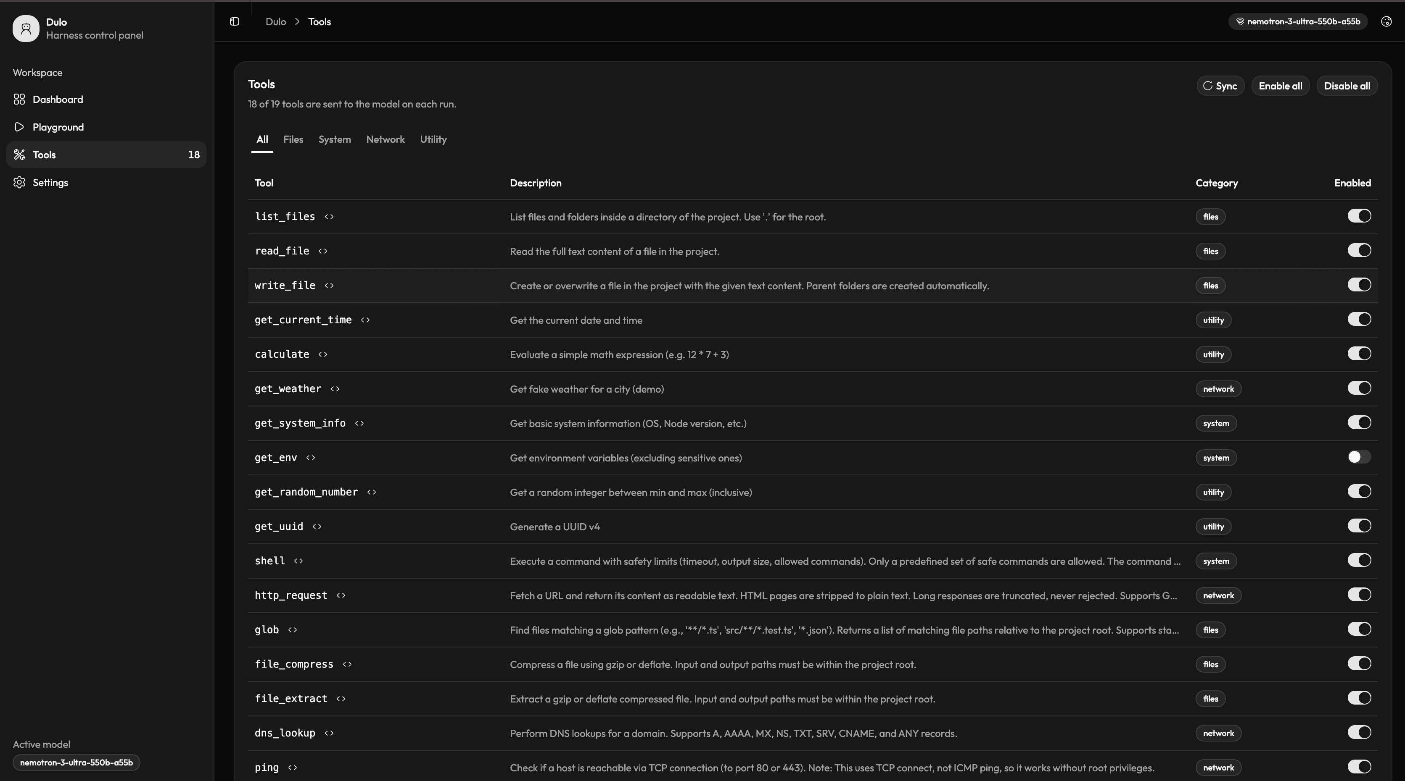This screenshot has width=1405, height=781.
Task: Click the glob tool name
Action: tap(267, 629)
